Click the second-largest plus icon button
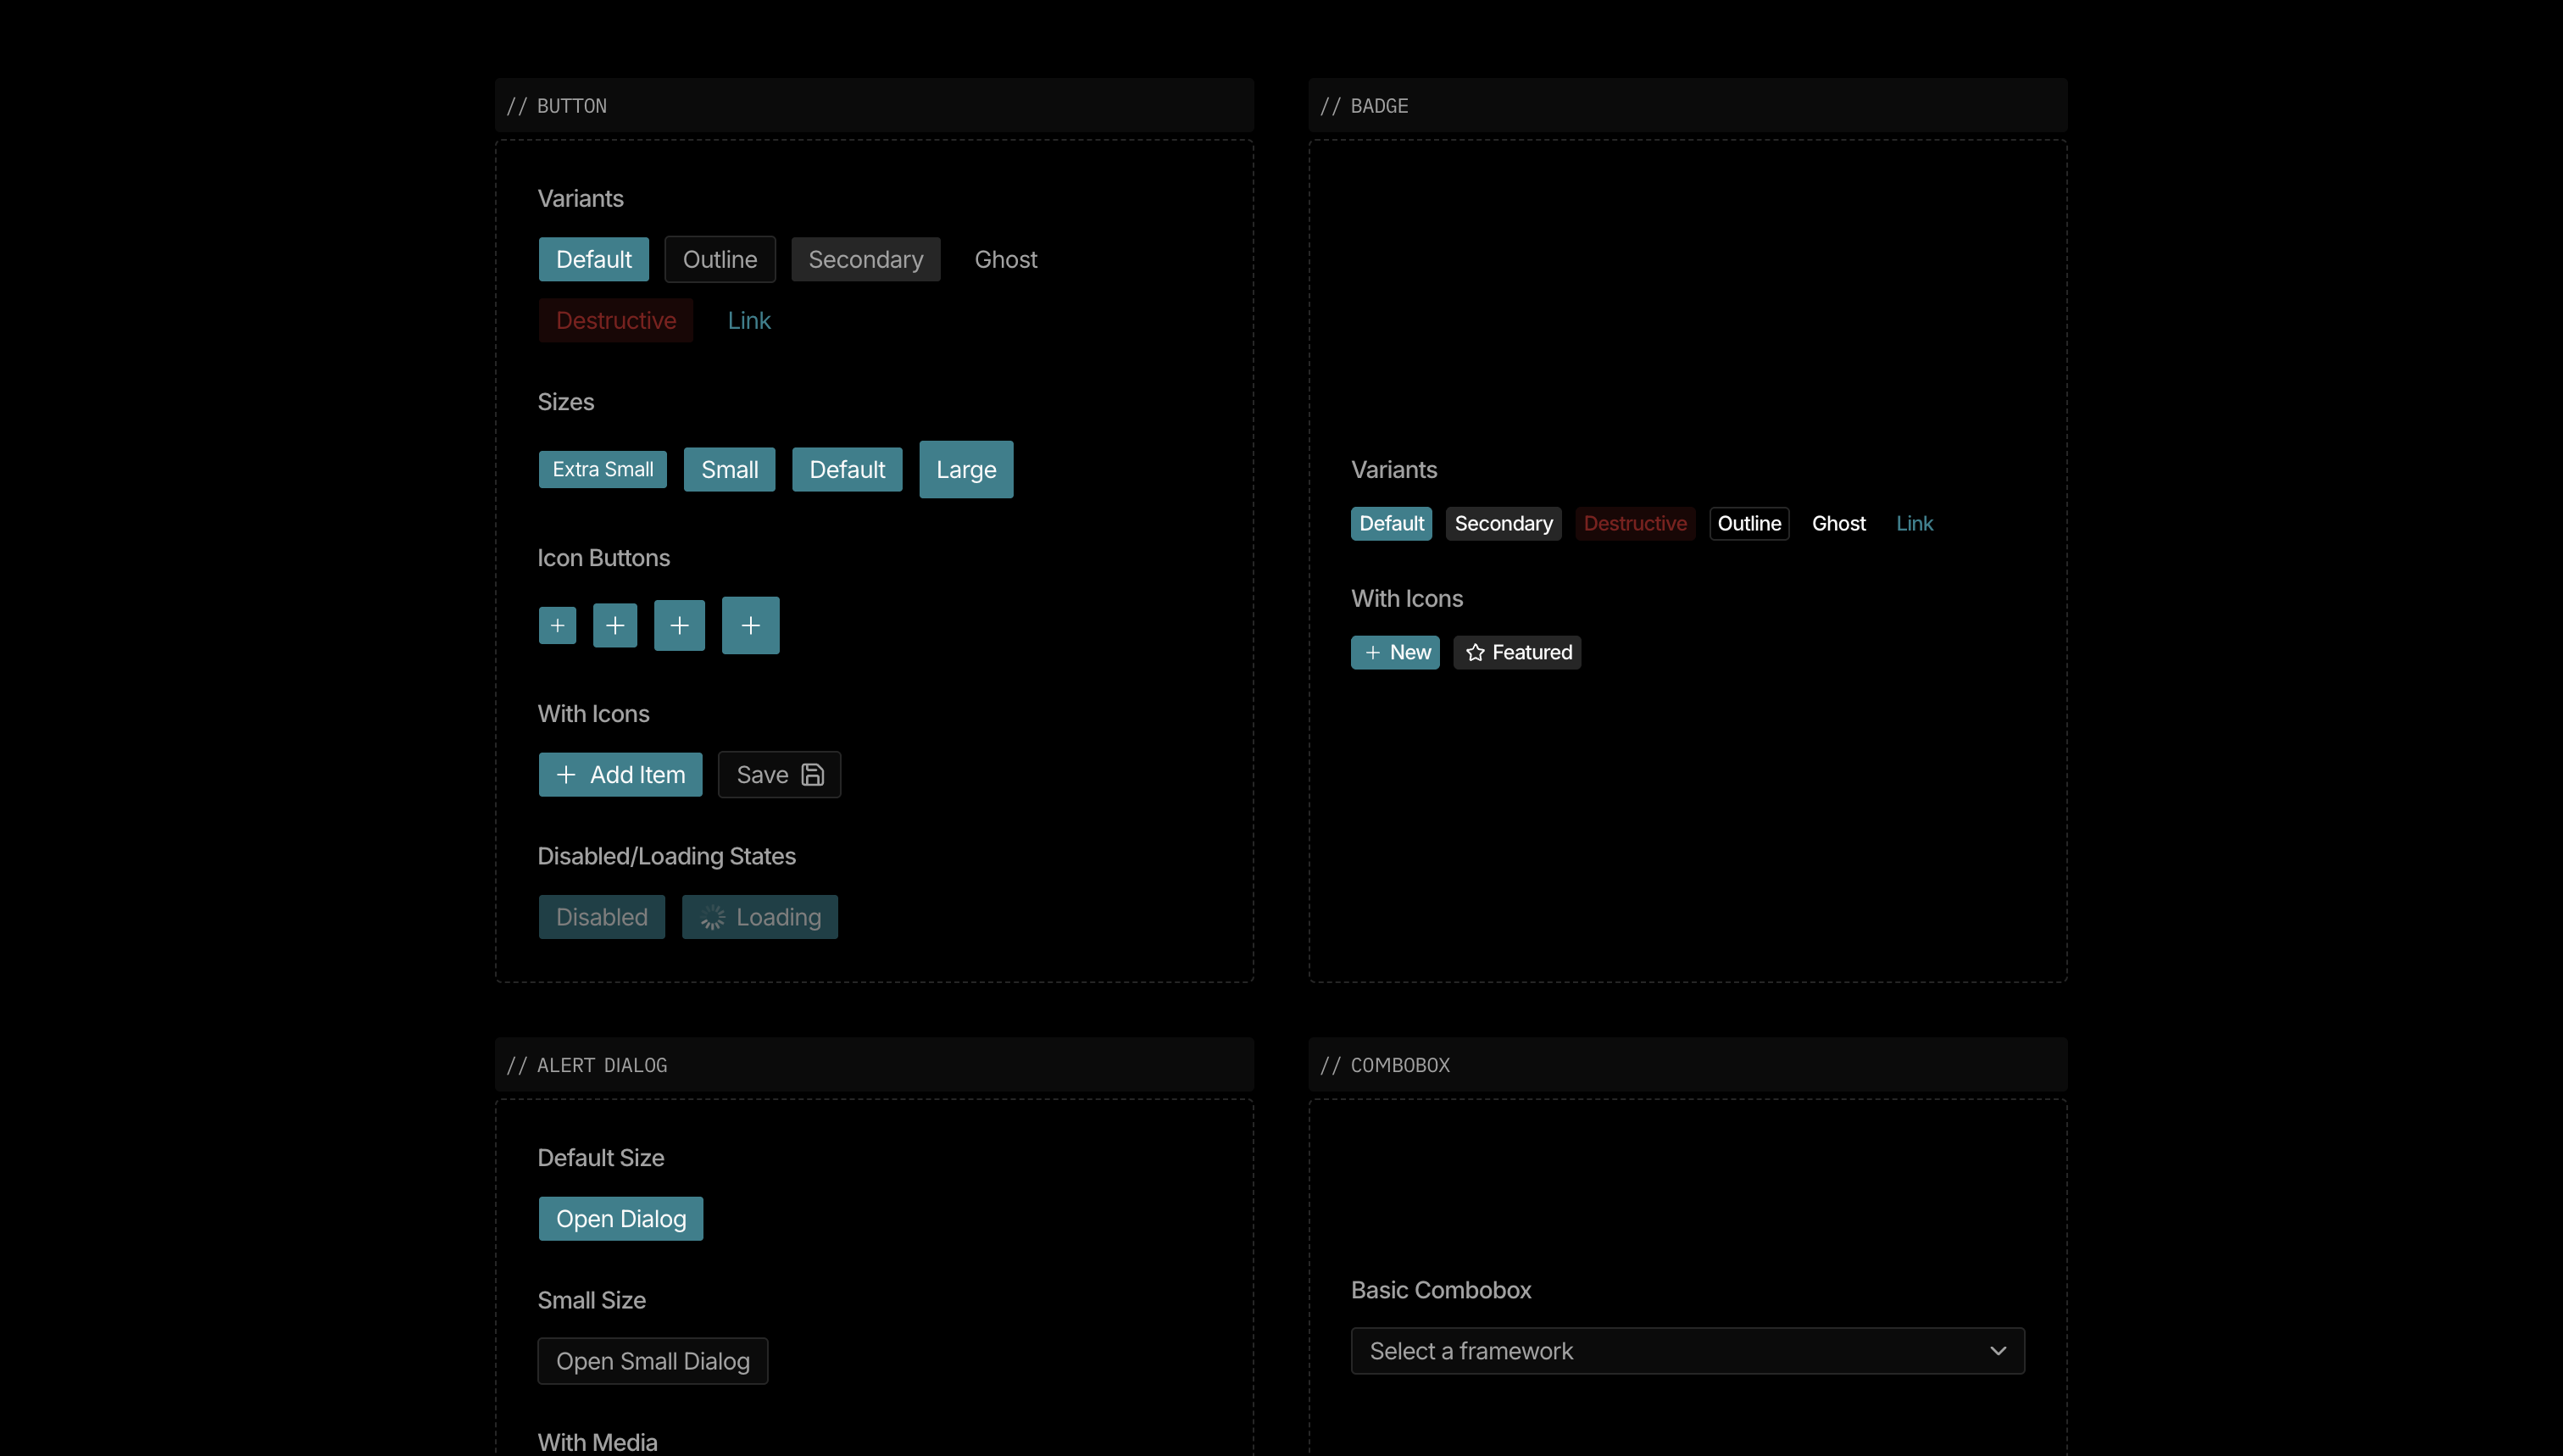 pyautogui.click(x=679, y=625)
